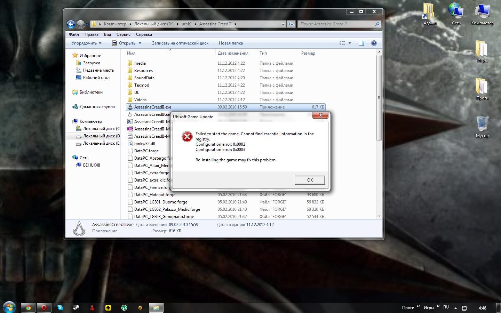501x313 pixels.
Task: Open the view options dropdown arrow
Action: pyautogui.click(x=350, y=43)
